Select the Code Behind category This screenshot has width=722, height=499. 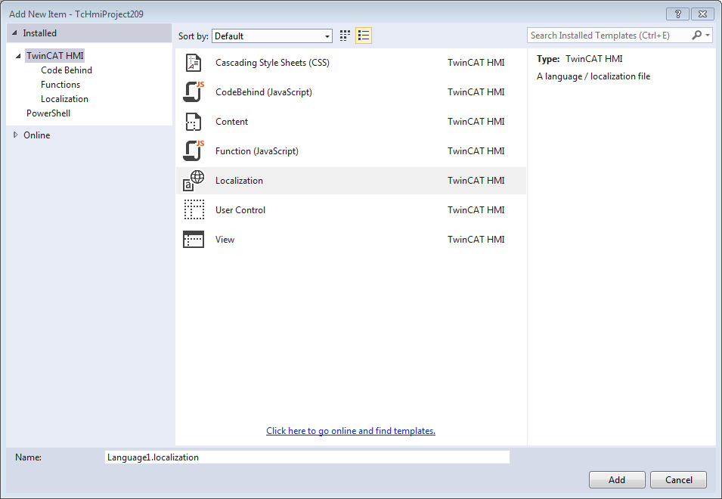[67, 70]
